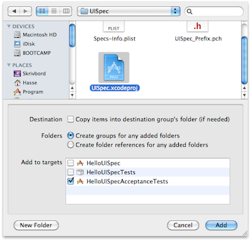This screenshot has height=241, width=251.
Task: Select Create folder references for added folders
Action: [70, 145]
